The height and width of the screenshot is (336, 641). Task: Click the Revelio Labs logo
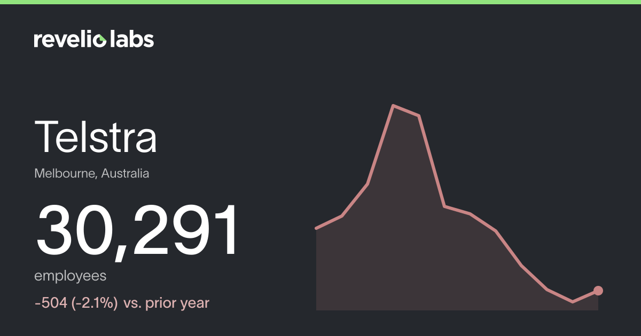(x=94, y=39)
